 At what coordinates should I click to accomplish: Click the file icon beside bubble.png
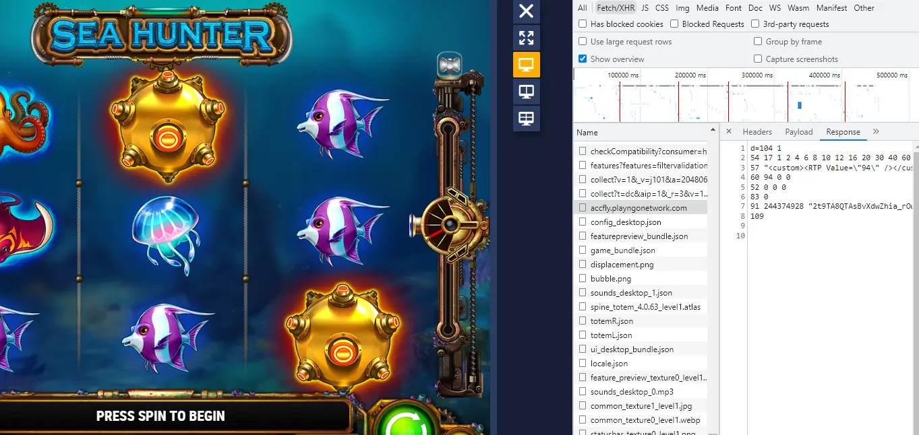(583, 279)
